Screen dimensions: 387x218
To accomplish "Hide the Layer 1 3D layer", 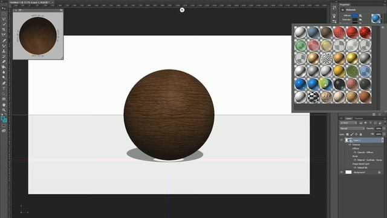I will pyautogui.click(x=342, y=140).
